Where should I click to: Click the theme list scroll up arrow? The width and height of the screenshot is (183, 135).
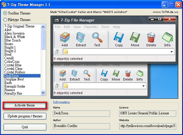coord(43,27)
